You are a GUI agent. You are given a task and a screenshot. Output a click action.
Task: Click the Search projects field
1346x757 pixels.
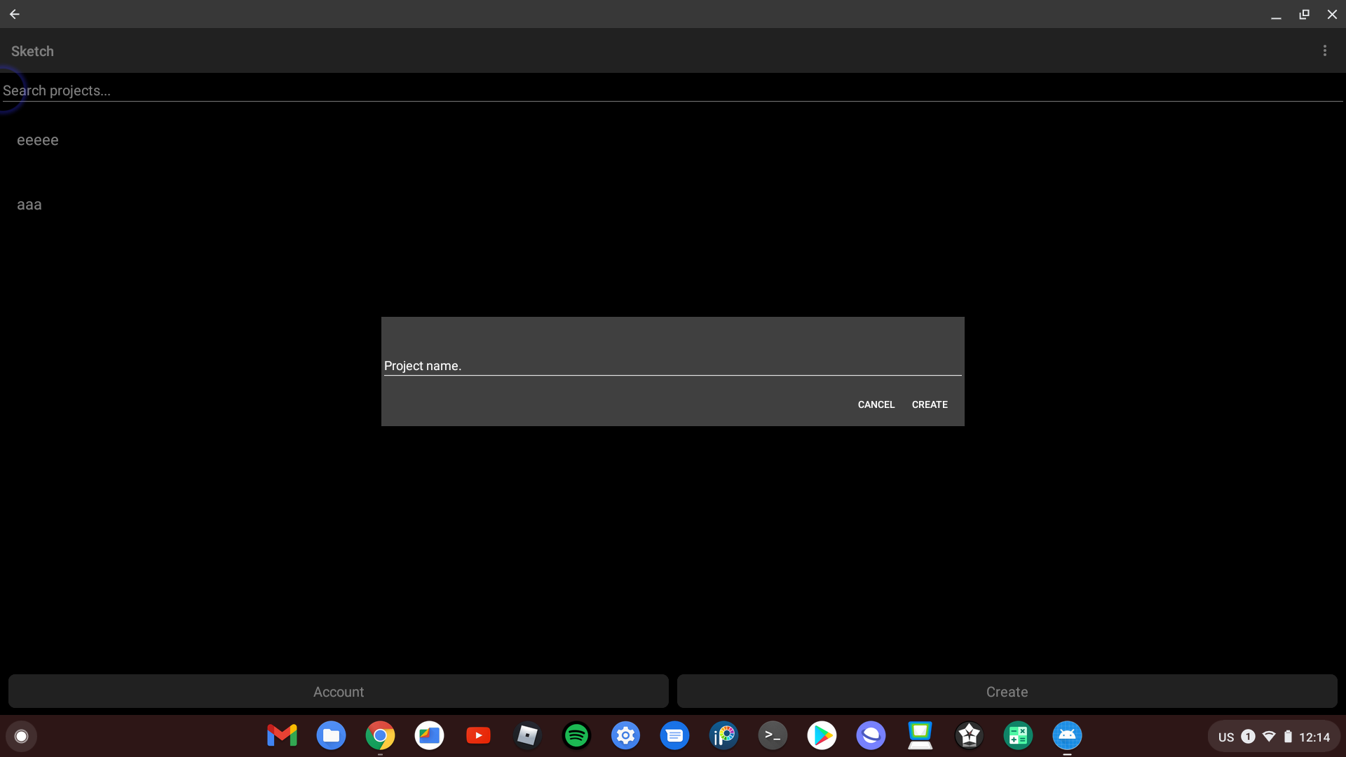(x=672, y=90)
